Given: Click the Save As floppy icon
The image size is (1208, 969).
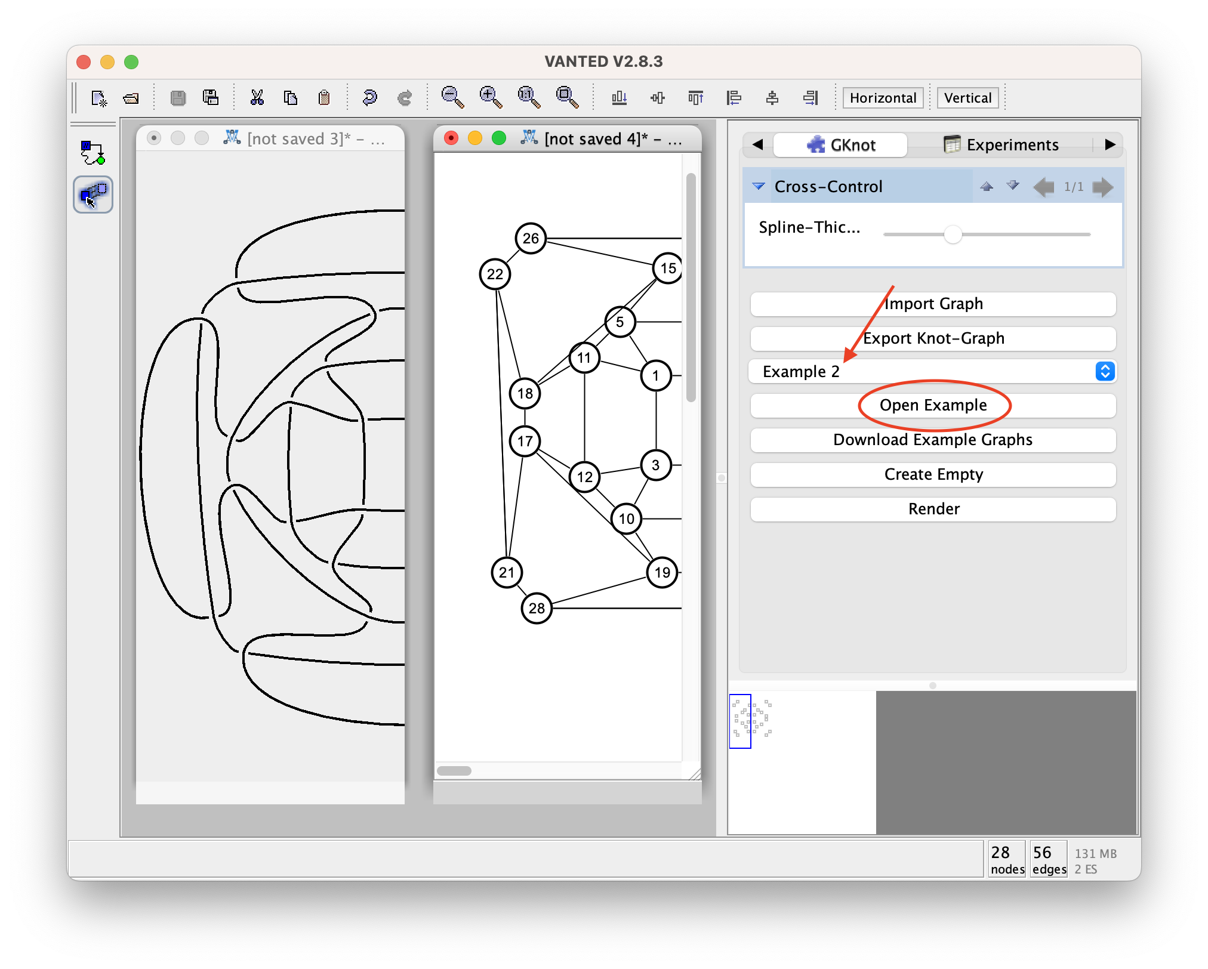Looking at the screenshot, I should pyautogui.click(x=211, y=98).
